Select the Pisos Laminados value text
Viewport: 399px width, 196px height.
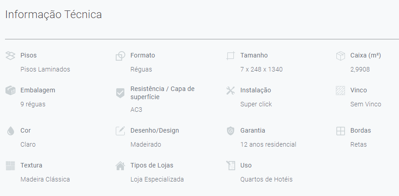45,69
